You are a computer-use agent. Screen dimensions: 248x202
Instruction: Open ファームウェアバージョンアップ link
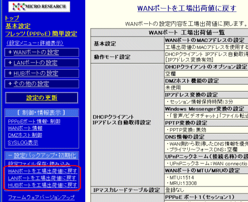(41, 197)
